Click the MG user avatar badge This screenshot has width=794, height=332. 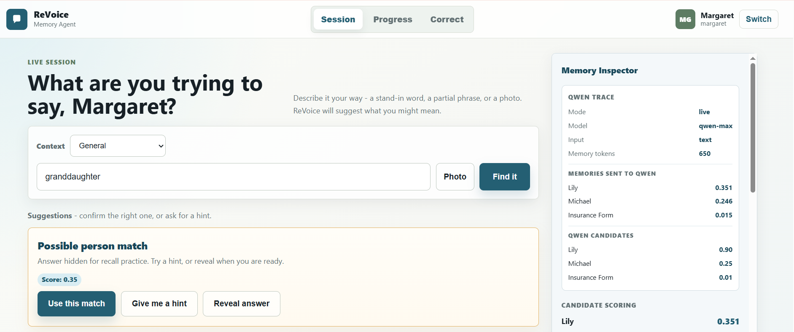click(685, 19)
